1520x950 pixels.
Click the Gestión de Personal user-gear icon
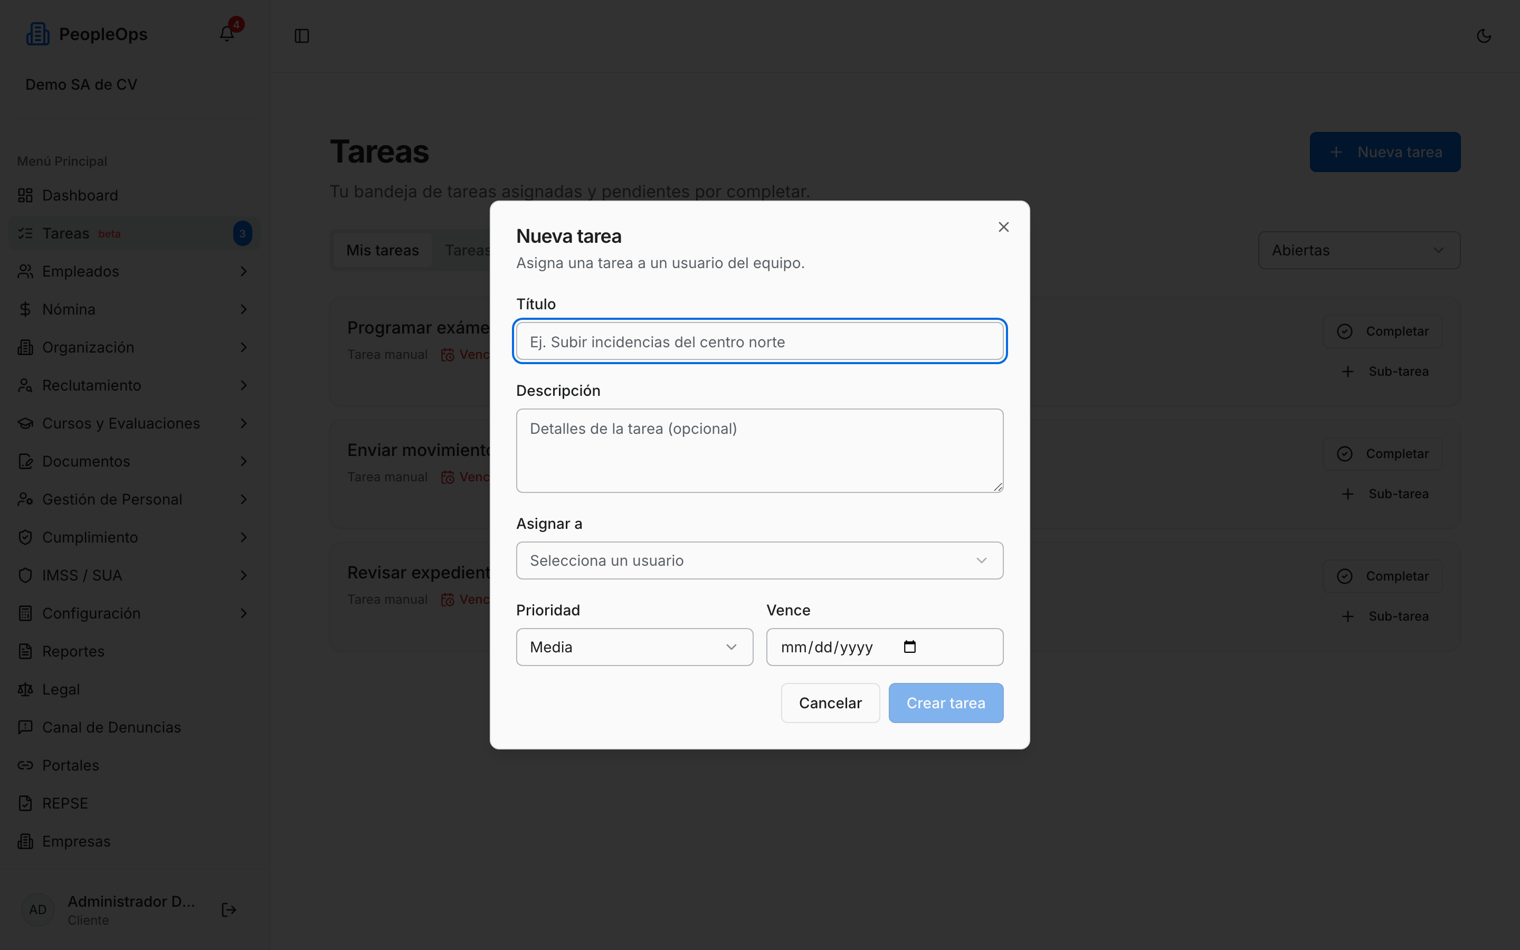click(25, 499)
